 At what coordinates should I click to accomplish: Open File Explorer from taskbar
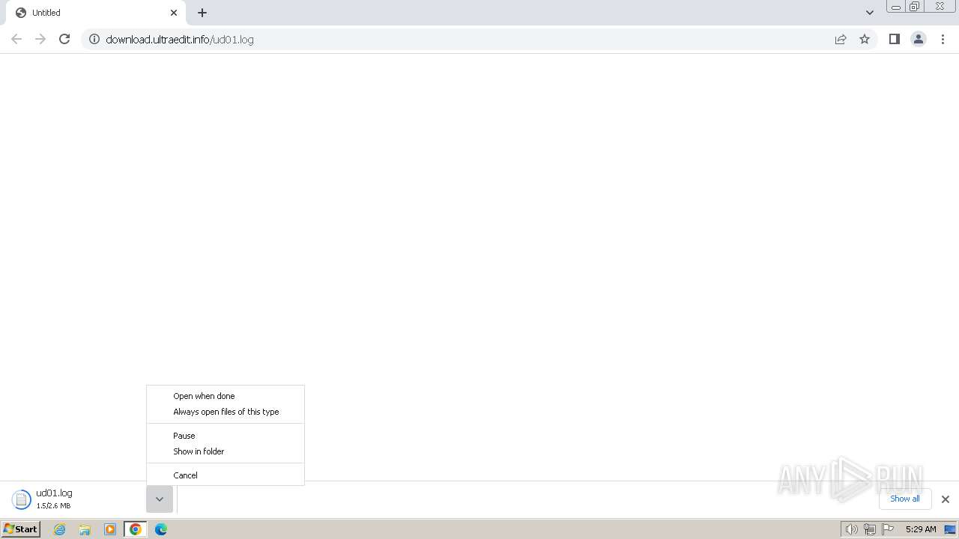85,529
